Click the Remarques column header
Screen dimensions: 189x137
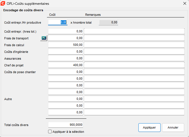tap(93, 15)
